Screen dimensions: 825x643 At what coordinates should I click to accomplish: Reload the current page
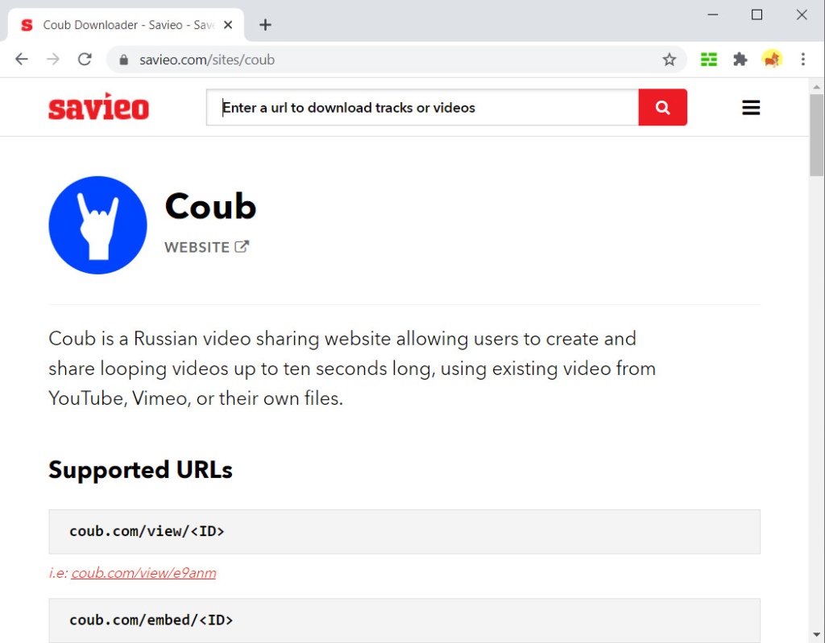(x=85, y=59)
